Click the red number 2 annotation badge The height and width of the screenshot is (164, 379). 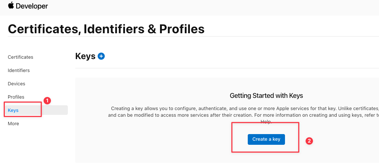point(309,141)
